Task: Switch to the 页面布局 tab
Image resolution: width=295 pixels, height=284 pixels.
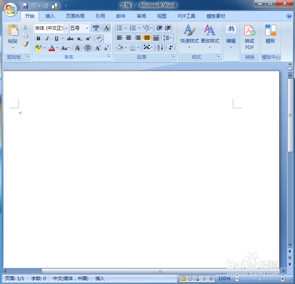Action: click(75, 16)
